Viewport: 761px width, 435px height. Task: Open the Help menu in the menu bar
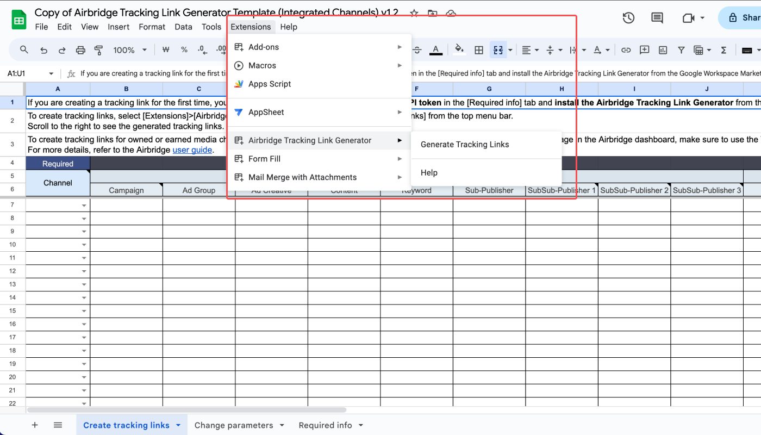coord(289,27)
